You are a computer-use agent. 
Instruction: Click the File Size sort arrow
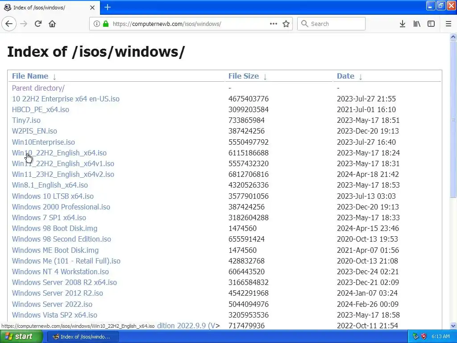click(265, 77)
